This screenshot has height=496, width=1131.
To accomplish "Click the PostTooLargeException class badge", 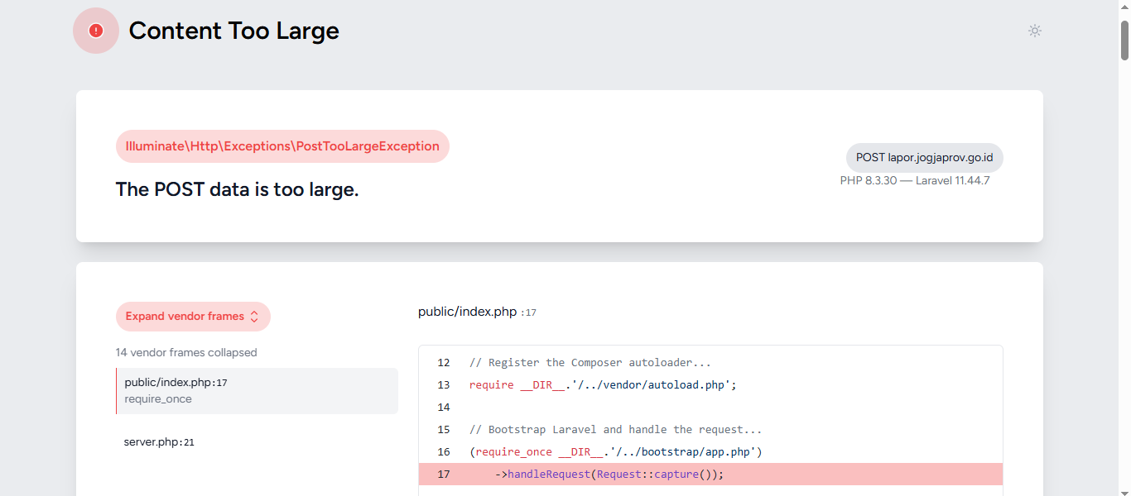I will (x=282, y=146).
